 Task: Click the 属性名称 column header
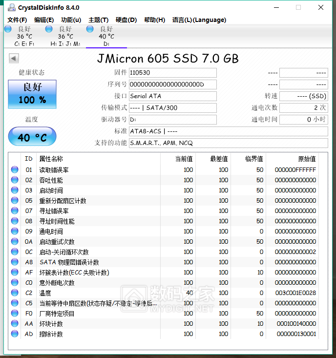pyautogui.click(x=98, y=159)
